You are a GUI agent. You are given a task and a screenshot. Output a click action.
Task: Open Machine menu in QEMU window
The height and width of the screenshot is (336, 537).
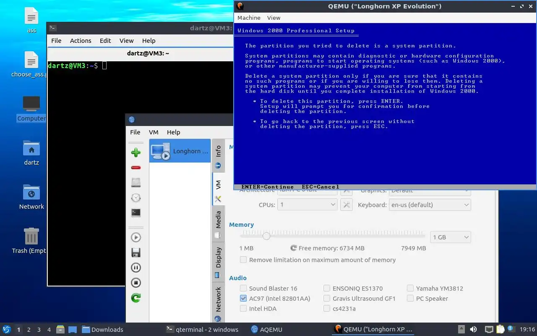tap(249, 18)
